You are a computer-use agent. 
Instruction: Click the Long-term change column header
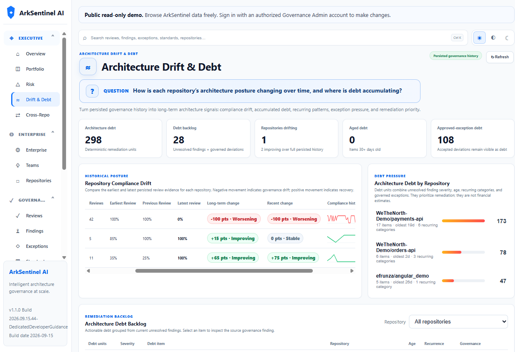[223, 203]
